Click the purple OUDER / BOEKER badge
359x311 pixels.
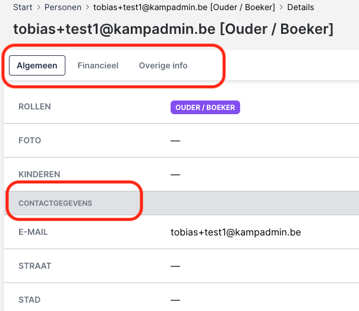click(205, 107)
